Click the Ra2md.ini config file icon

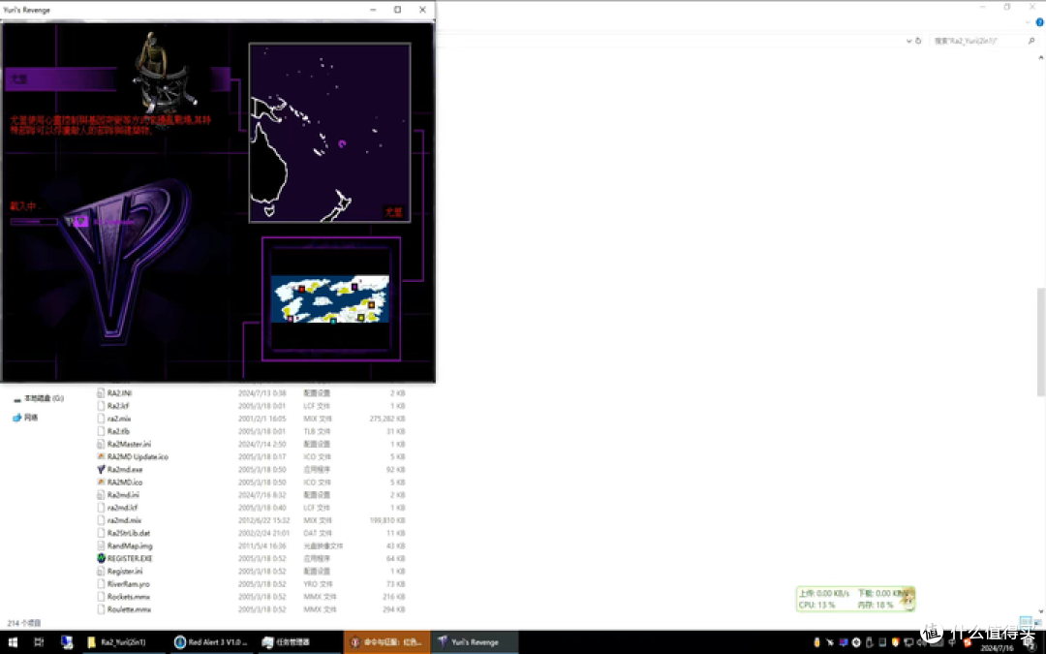(x=101, y=494)
